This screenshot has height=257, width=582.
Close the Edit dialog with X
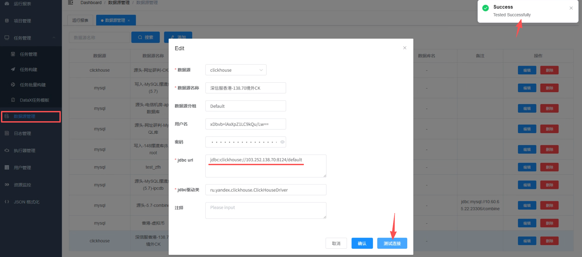click(405, 48)
